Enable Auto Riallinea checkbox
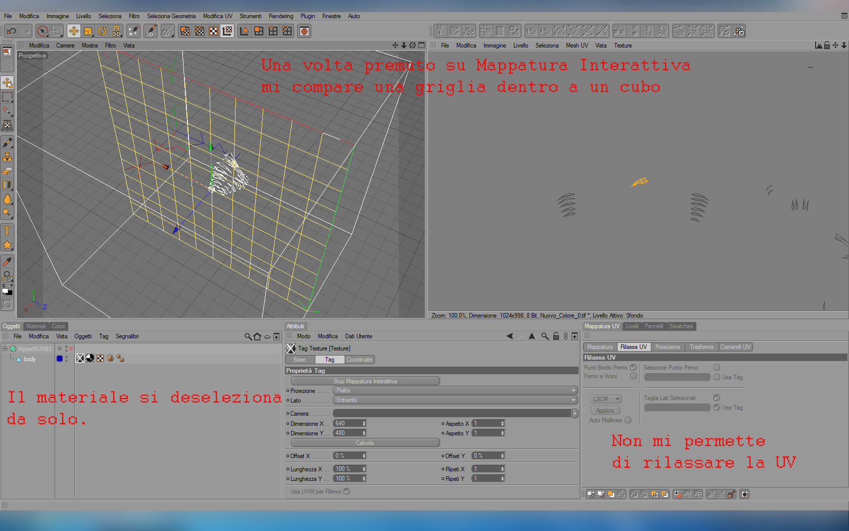 click(628, 420)
